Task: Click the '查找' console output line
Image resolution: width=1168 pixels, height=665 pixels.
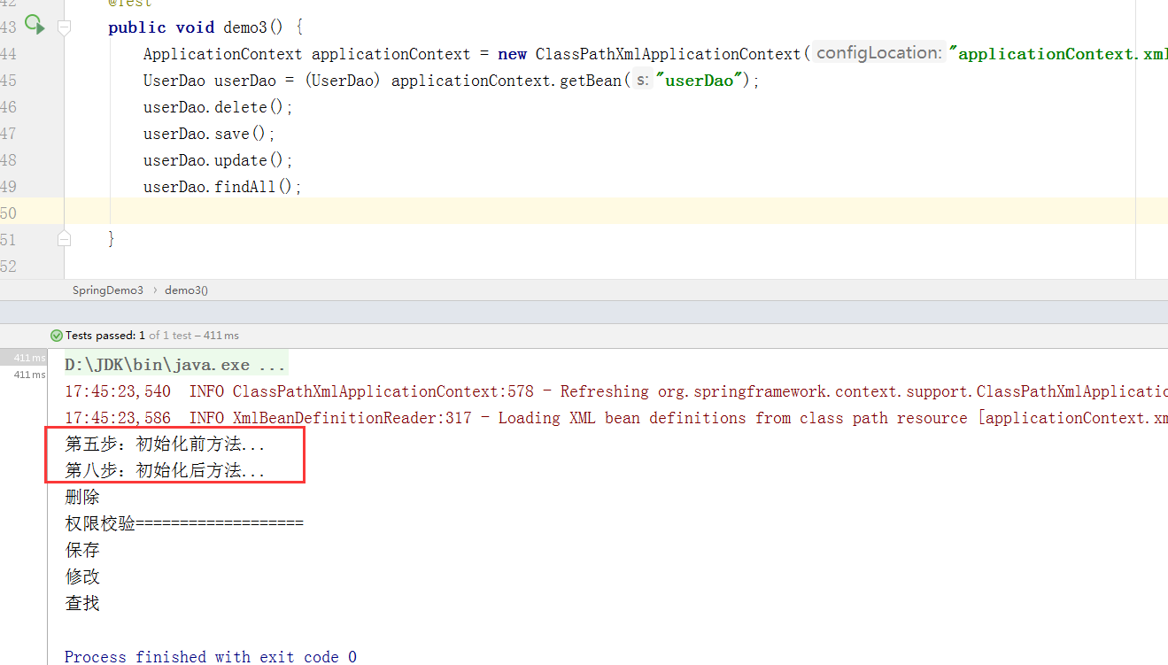Action: [82, 604]
